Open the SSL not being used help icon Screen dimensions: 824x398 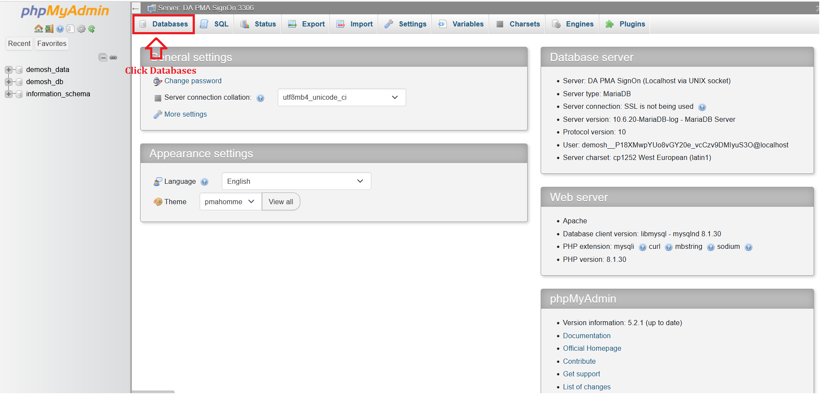pyautogui.click(x=702, y=108)
